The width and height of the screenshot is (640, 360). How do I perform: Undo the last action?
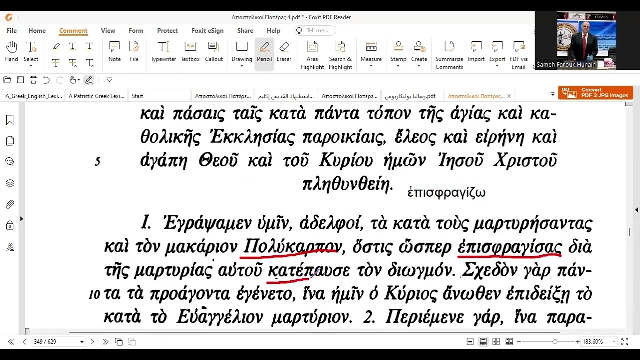[x=46, y=80]
